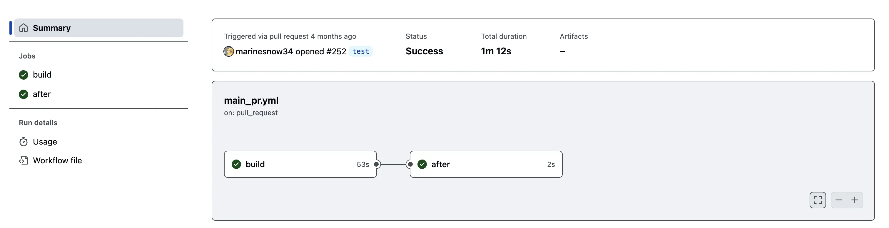Screen dimensions: 889x228
Task: Select the after job in the Jobs list
Action: click(x=41, y=94)
